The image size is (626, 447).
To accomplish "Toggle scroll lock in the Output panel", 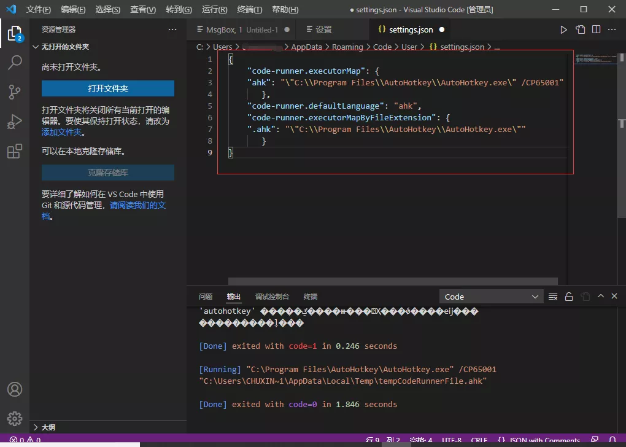I will (568, 296).
